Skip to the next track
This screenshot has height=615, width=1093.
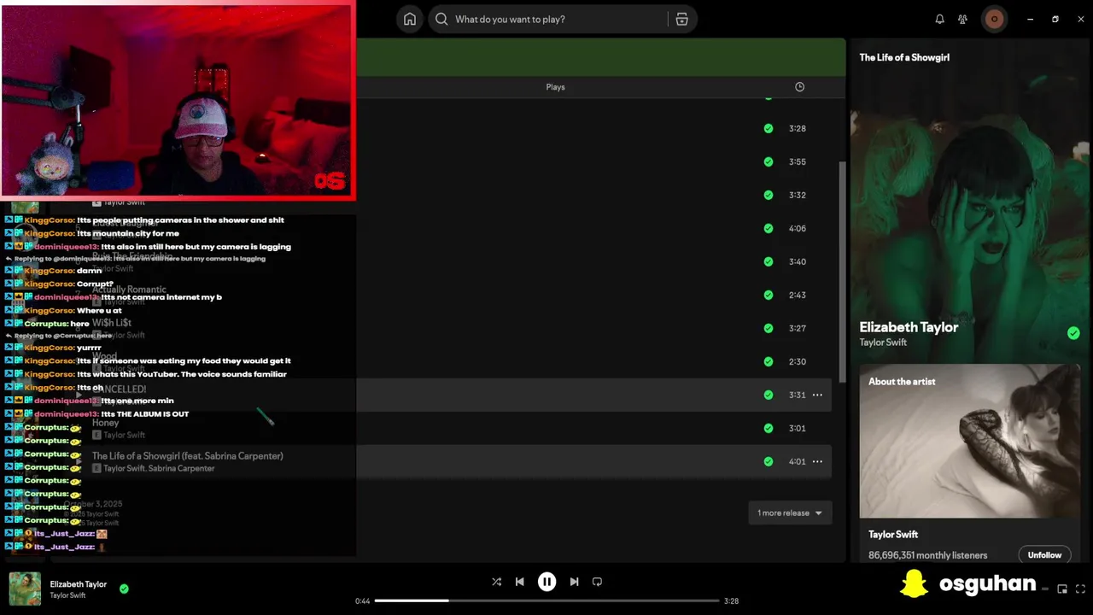(x=574, y=582)
